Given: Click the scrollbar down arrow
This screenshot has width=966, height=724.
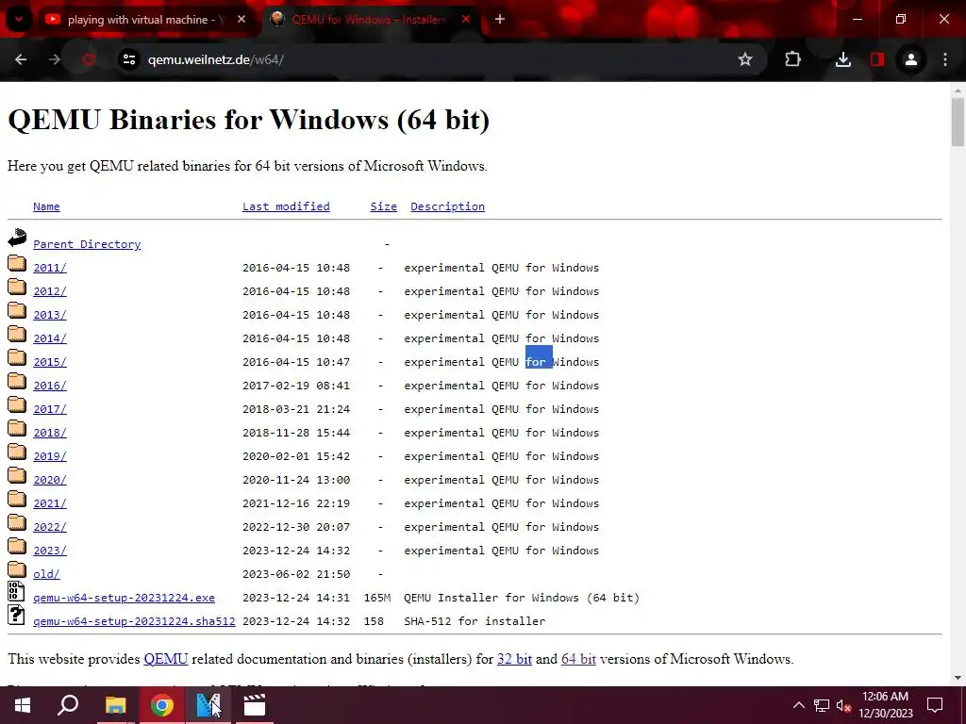Looking at the screenshot, I should point(958,678).
